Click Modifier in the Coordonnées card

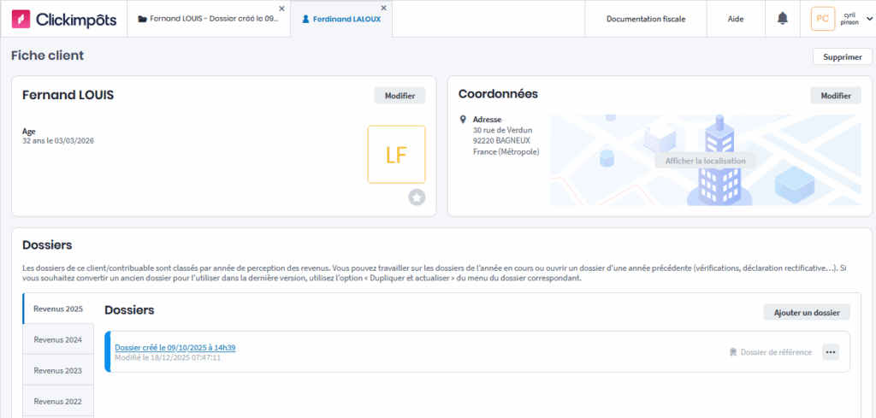836,96
